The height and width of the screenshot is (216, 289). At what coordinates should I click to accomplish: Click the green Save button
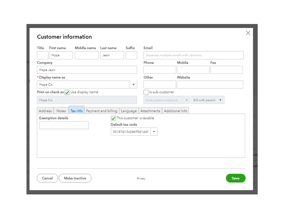pos(235,178)
